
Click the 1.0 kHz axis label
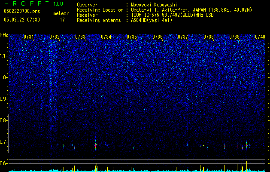click(3, 77)
